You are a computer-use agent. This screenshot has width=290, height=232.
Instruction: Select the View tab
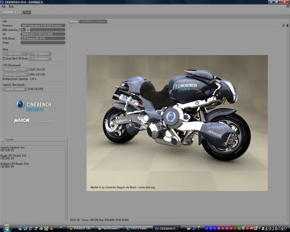(x=27, y=12)
